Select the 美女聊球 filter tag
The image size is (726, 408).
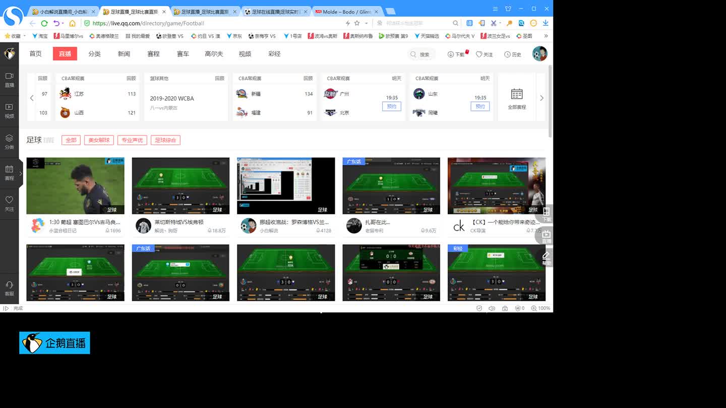click(99, 140)
